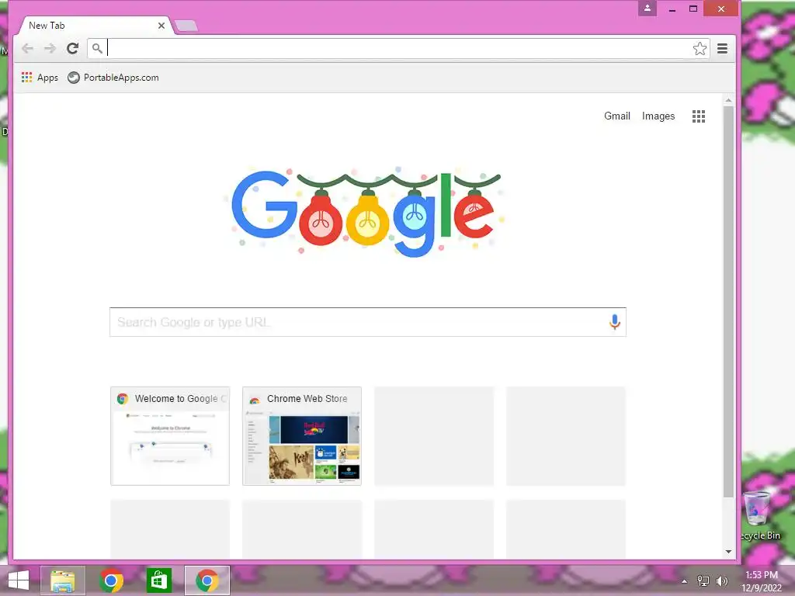
Task: Maximize the Chrome window
Action: pyautogui.click(x=693, y=9)
